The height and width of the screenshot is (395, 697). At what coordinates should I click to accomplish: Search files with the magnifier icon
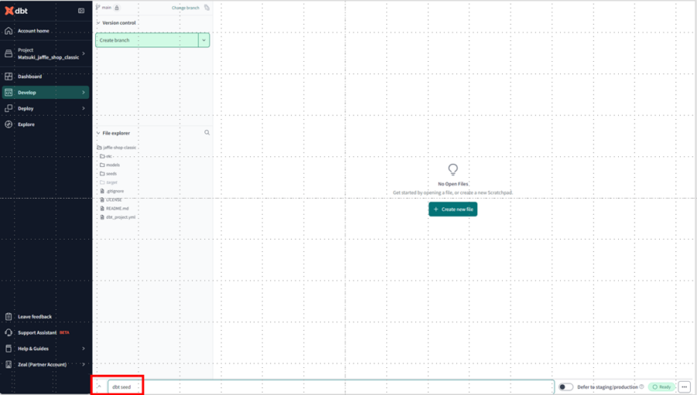pyautogui.click(x=207, y=133)
